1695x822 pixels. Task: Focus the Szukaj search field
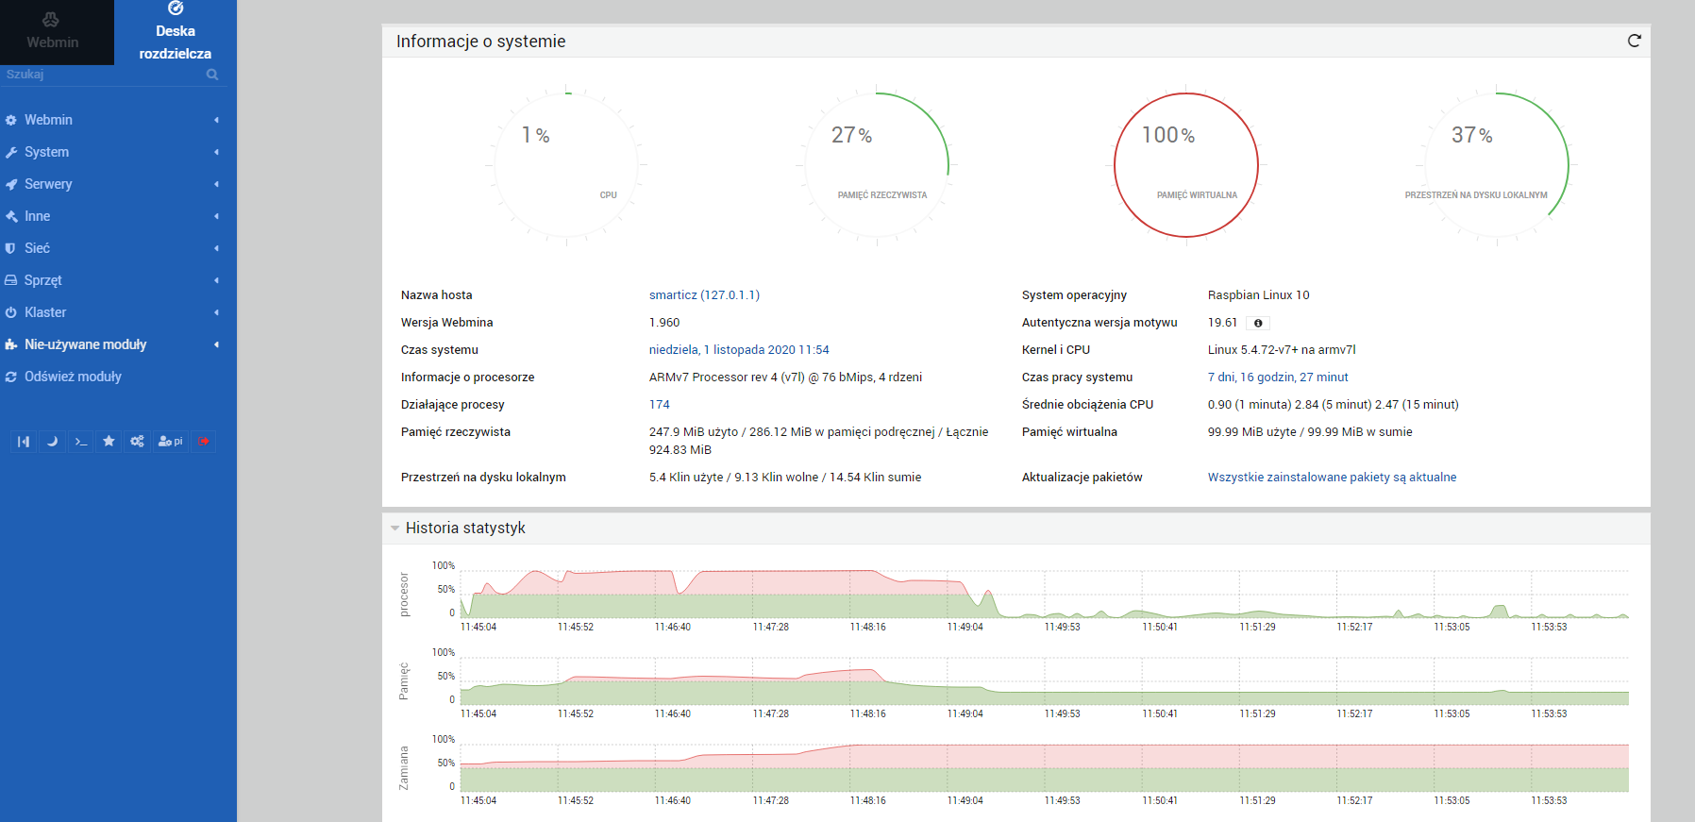[x=99, y=75]
